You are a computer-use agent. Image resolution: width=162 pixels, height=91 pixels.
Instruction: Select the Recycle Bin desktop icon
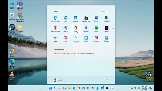[12, 16]
